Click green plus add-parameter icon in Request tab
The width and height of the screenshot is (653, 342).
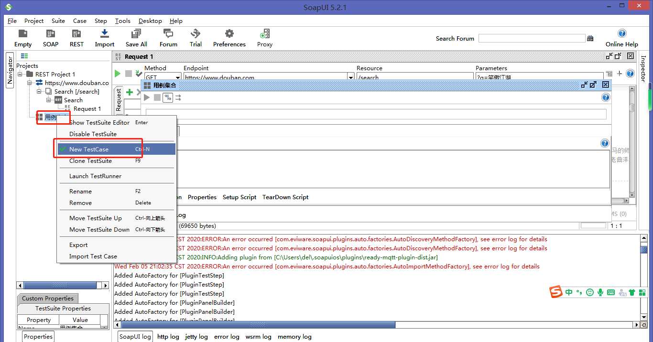pyautogui.click(x=129, y=92)
